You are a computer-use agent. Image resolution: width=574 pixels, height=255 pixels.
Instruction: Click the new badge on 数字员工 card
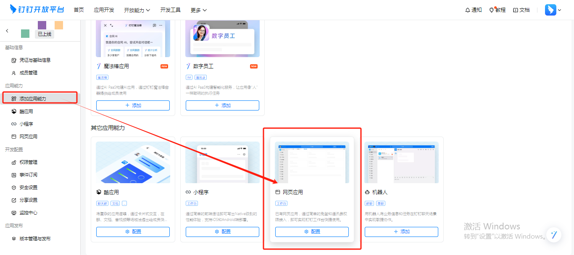point(254,66)
